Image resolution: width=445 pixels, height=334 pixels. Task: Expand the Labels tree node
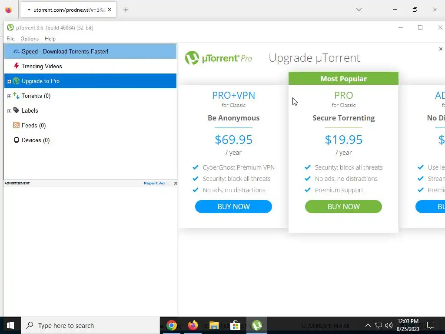tap(10, 111)
